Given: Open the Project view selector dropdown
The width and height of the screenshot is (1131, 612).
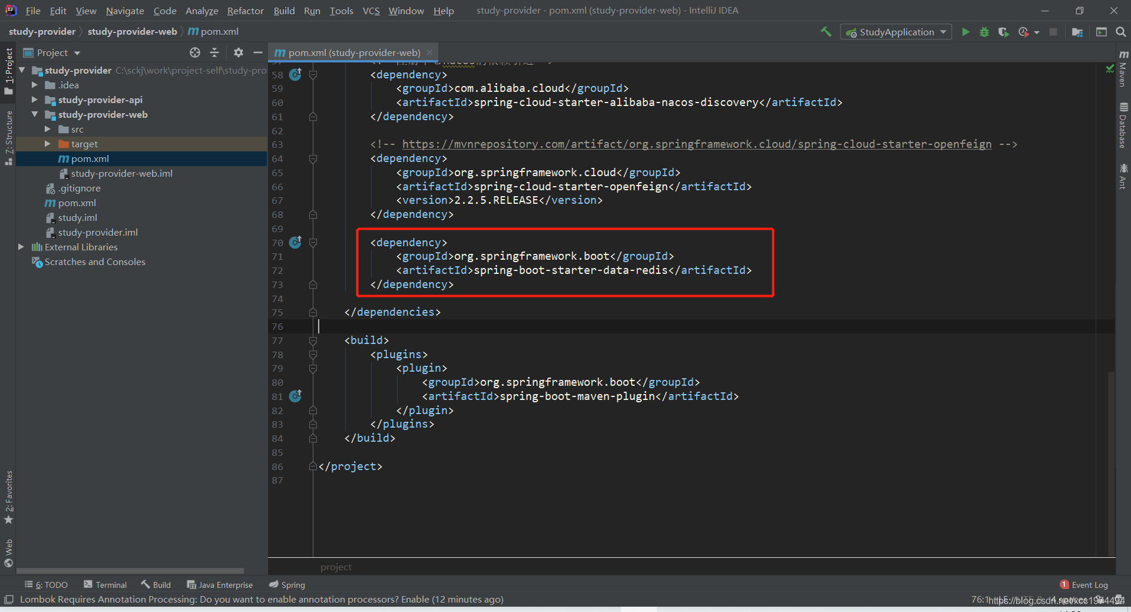Looking at the screenshot, I should coord(52,52).
